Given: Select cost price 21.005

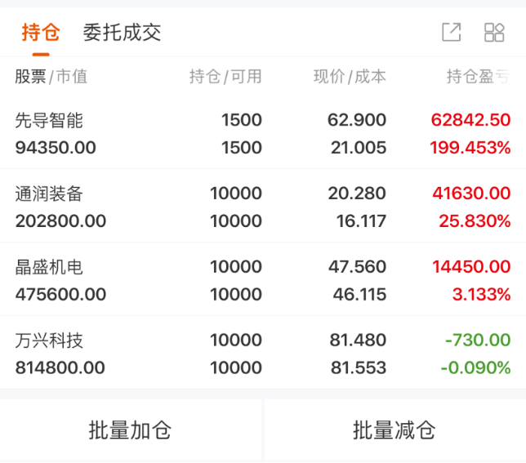Looking at the screenshot, I should (x=359, y=148).
